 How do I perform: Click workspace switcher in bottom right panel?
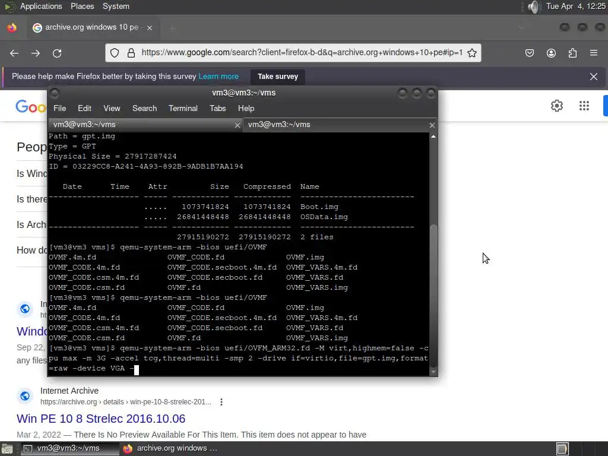click(x=562, y=449)
